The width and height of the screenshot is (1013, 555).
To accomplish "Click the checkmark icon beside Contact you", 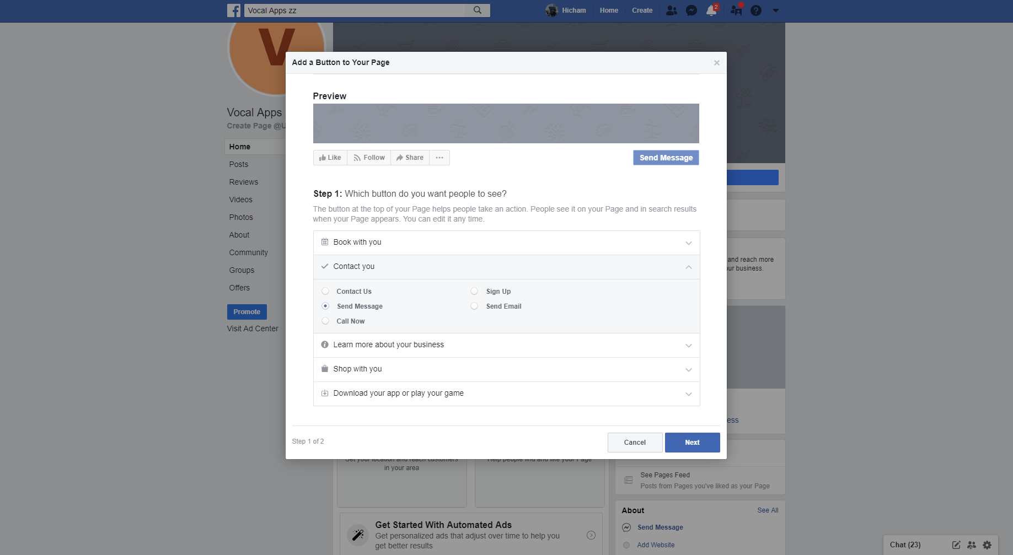I will click(325, 266).
